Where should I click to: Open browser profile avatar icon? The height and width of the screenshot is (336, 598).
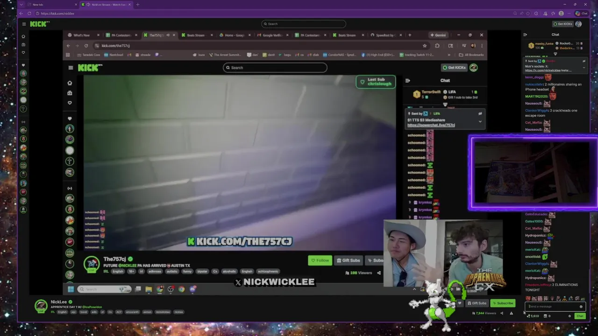[x=561, y=14]
